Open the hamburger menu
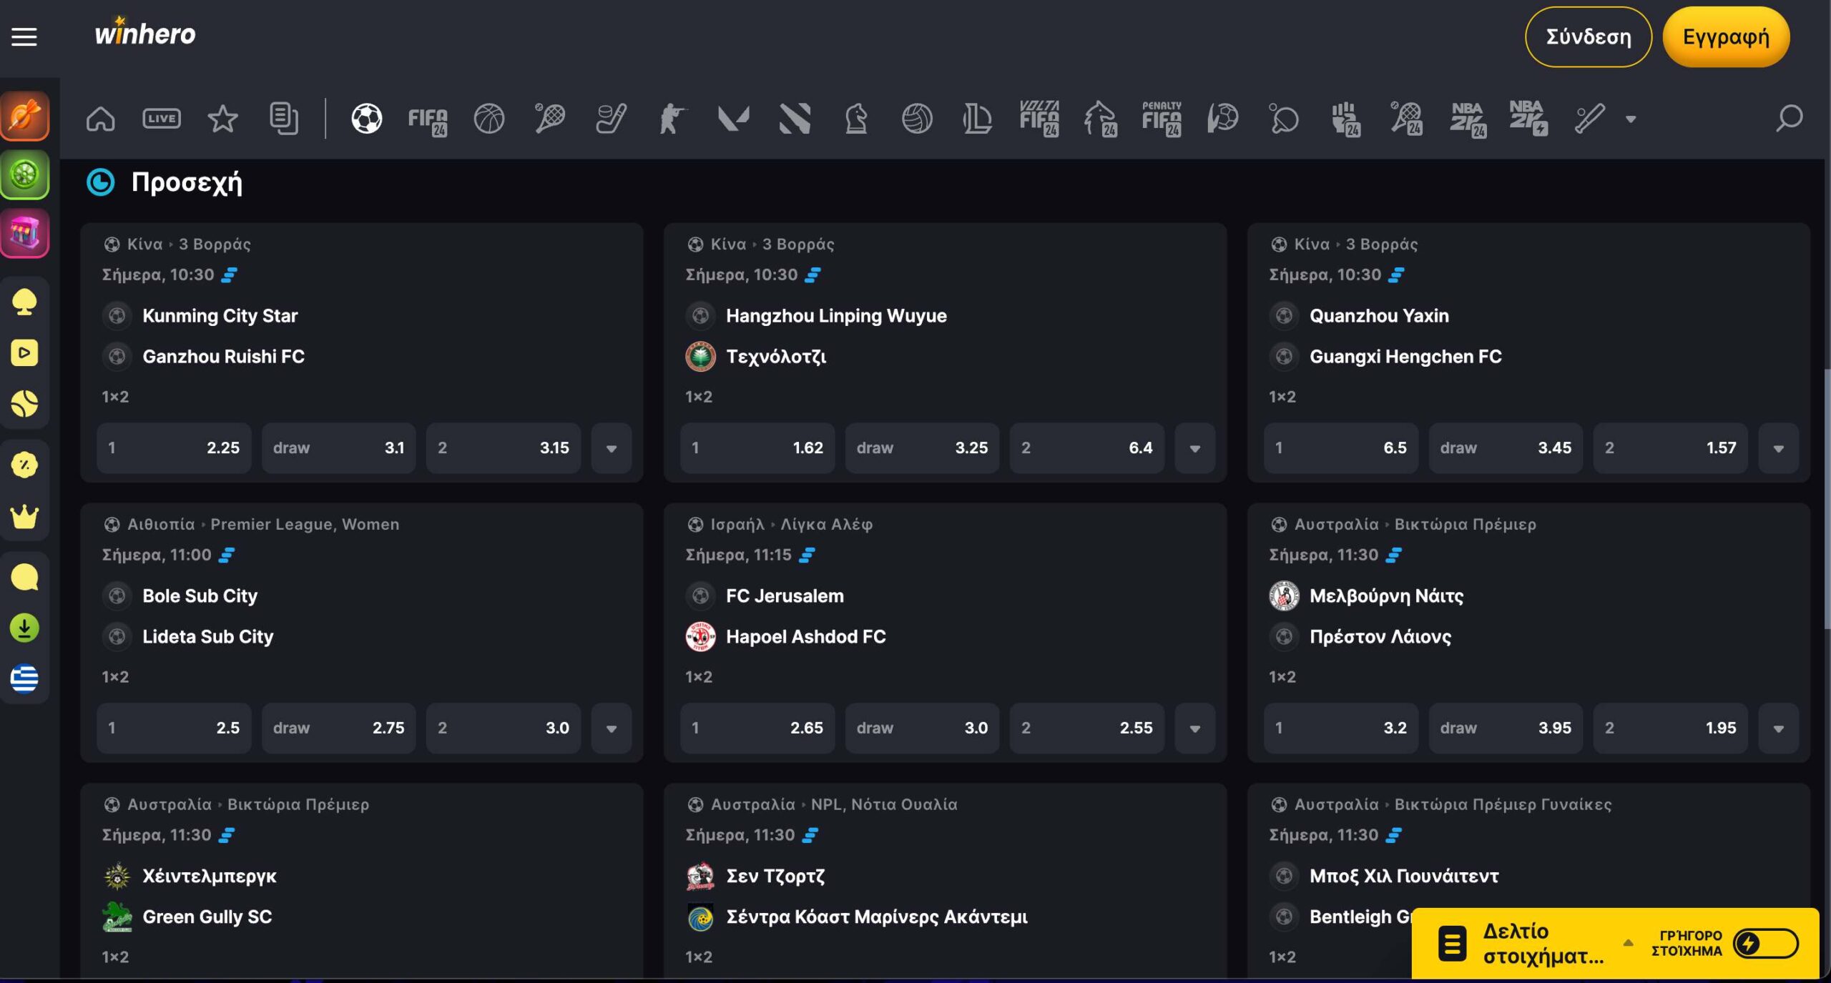The image size is (1831, 983). tap(24, 36)
